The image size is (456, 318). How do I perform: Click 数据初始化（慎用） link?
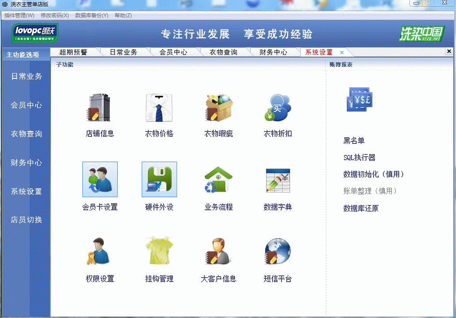374,174
